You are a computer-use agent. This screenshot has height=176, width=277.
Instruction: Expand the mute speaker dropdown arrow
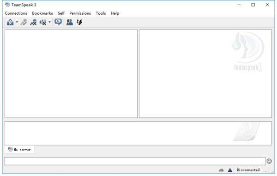click(50, 22)
